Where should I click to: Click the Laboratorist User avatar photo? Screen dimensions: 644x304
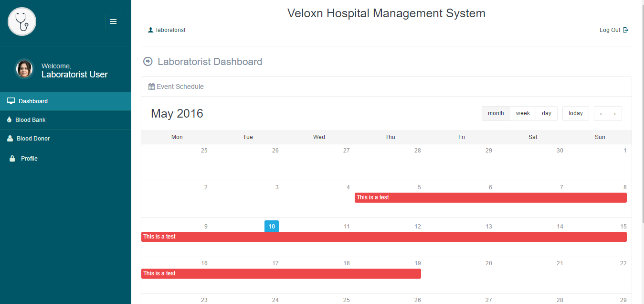pyautogui.click(x=24, y=69)
